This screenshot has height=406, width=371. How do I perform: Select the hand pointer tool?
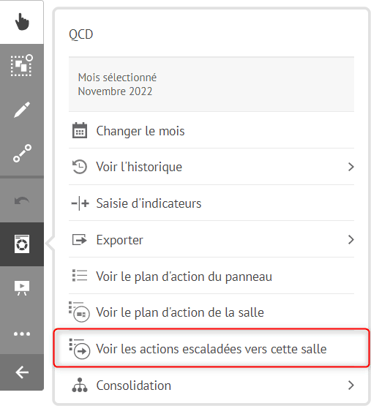[22, 22]
